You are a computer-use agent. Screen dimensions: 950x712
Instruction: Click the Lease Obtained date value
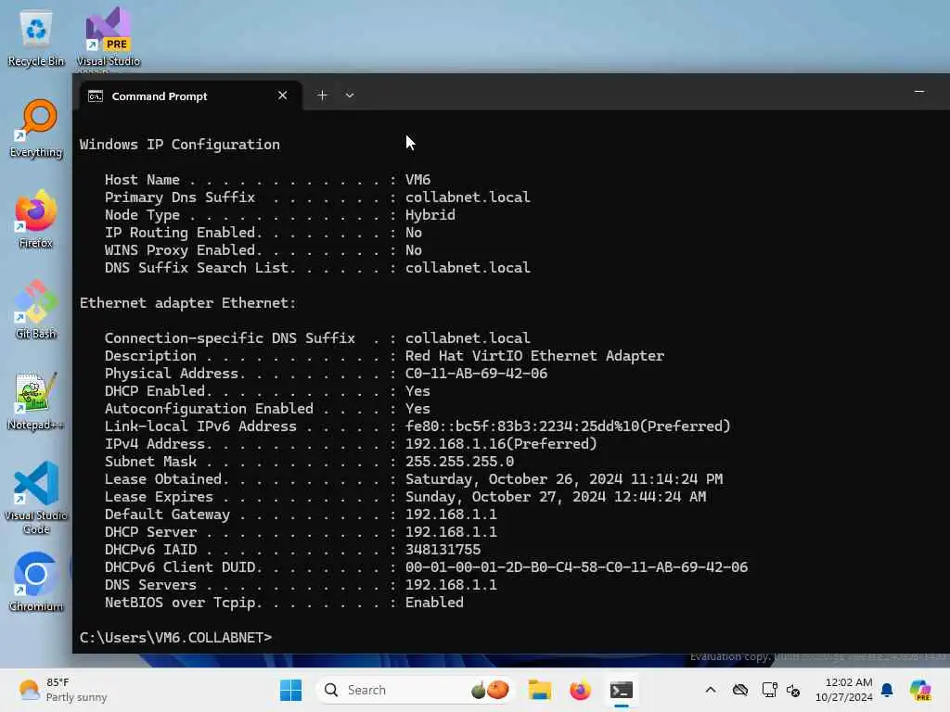[564, 479]
